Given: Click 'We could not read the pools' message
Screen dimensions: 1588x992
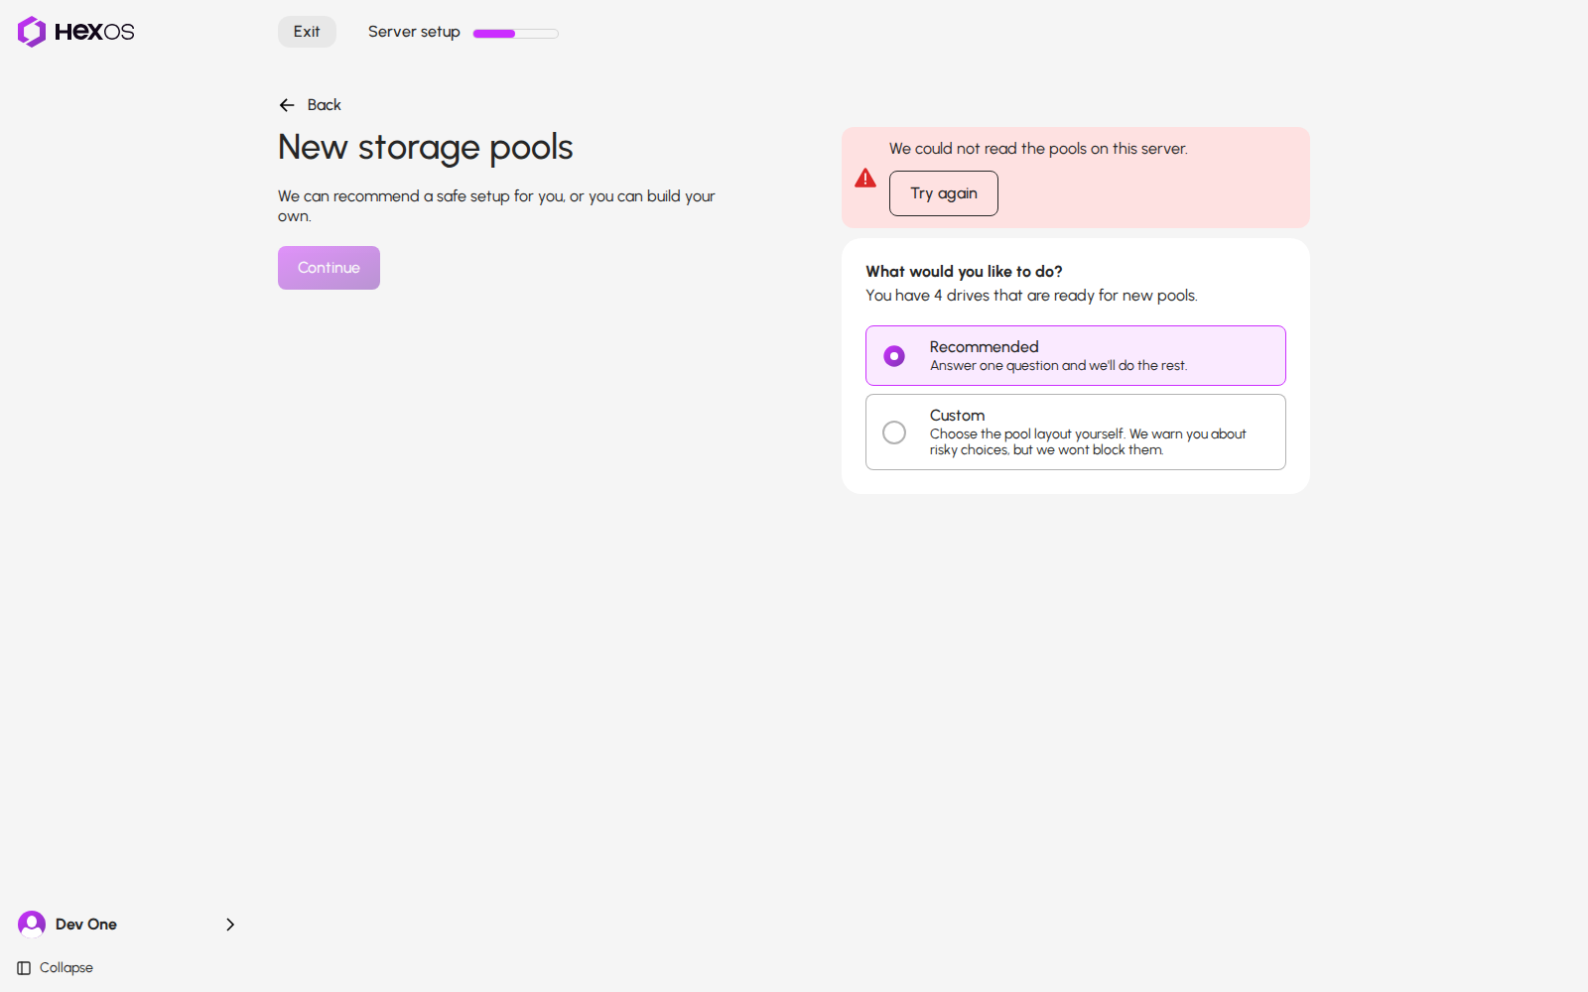Looking at the screenshot, I should 1038,149.
